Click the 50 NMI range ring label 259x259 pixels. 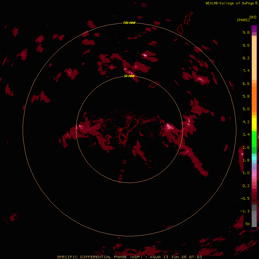click(129, 76)
